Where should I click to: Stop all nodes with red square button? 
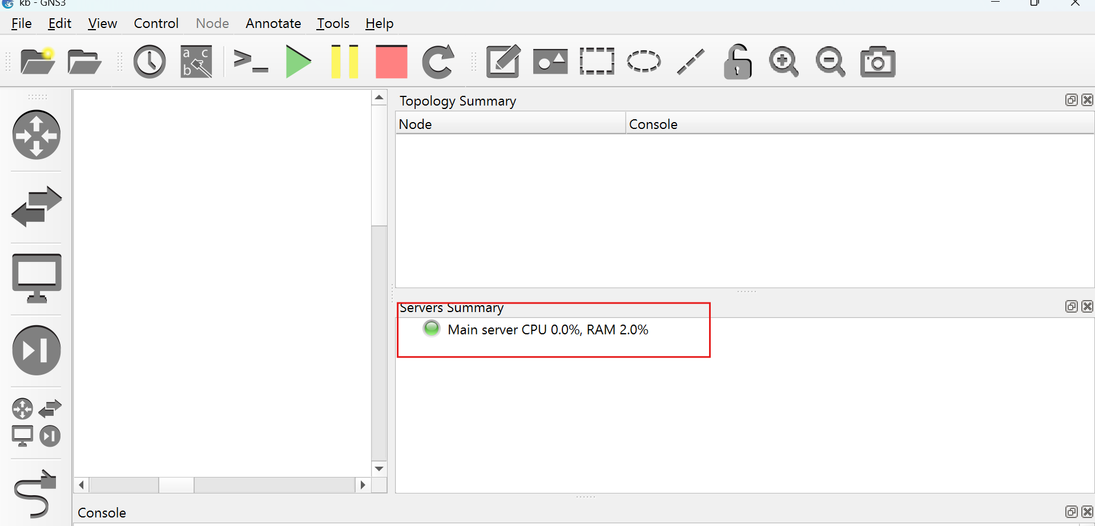[392, 62]
